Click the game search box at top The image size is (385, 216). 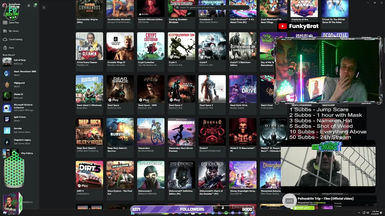tap(212, 7)
